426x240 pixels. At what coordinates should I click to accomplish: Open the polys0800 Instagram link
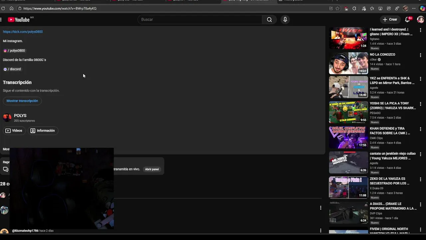tap(14, 51)
